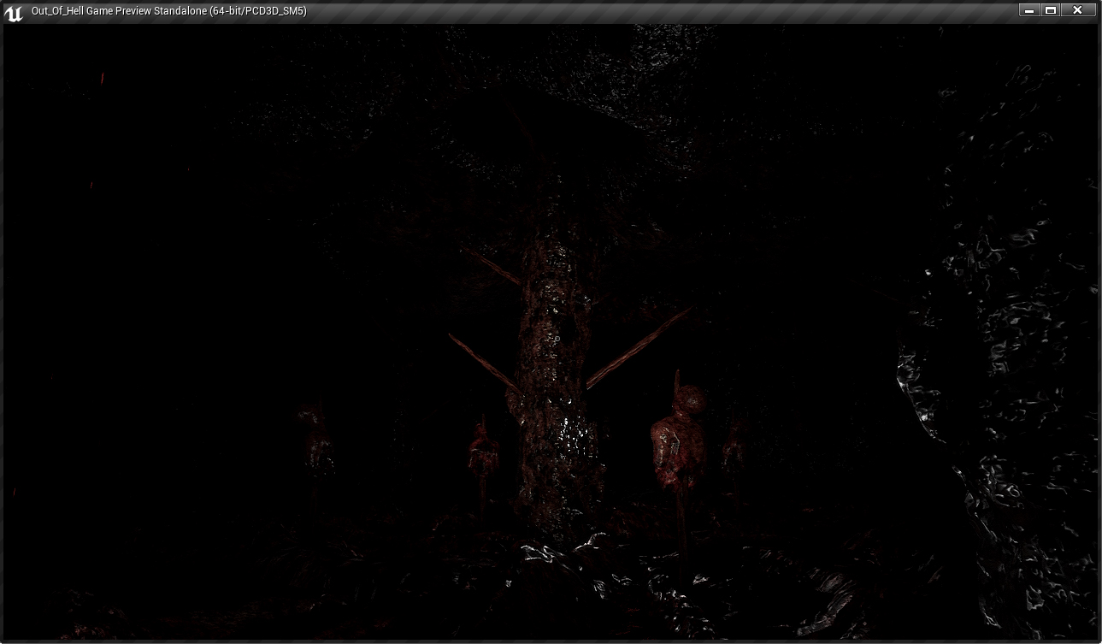Click the lower-left diagonal branch
The image size is (1102, 644).
pyautogui.click(x=483, y=359)
